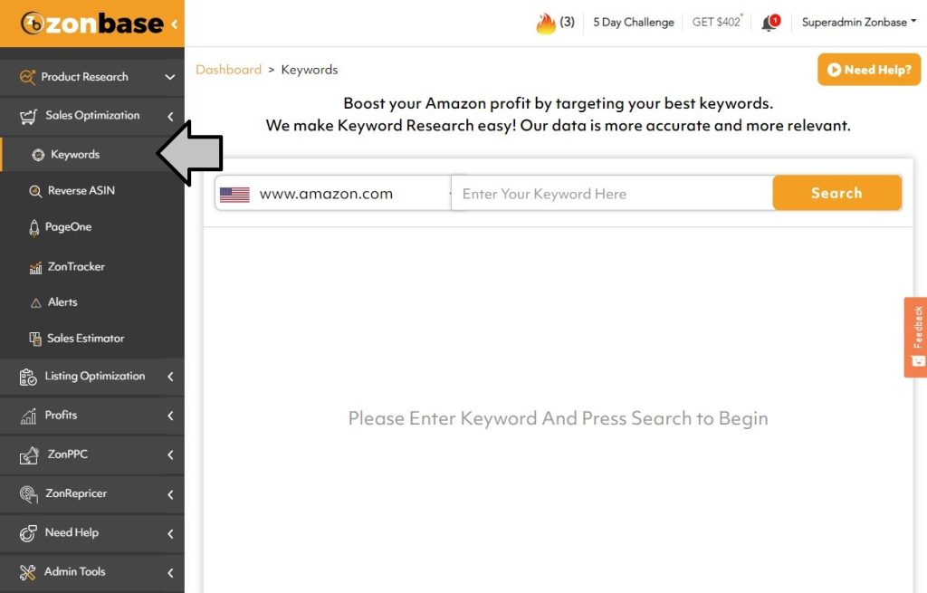Click the flame streak icon
The image size is (927, 593).
click(546, 24)
